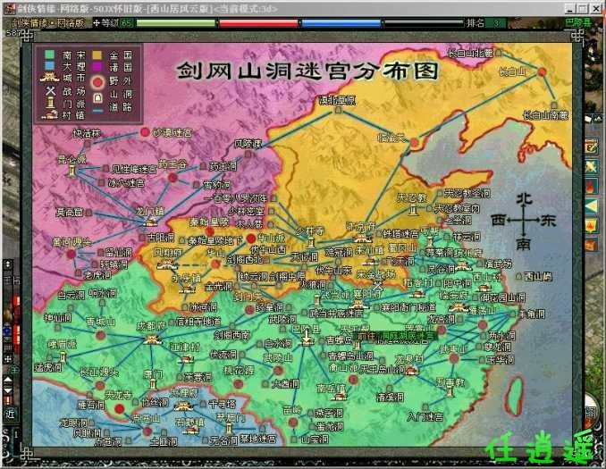The image size is (606, 469).
Task: Select the 黄河源头 red wilderness marker
Action: point(72,255)
